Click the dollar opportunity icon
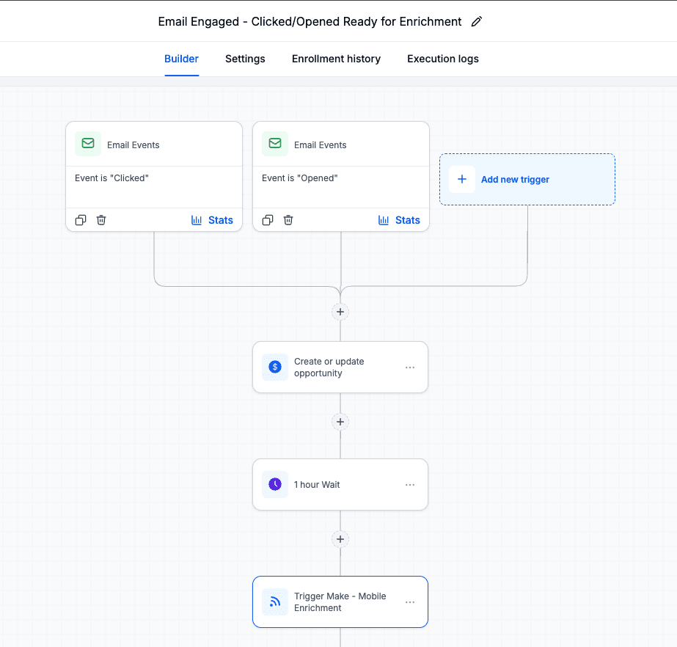The image size is (677, 647). 275,367
